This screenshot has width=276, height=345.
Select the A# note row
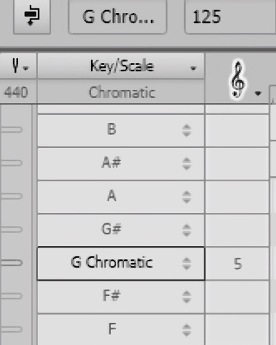pyautogui.click(x=121, y=163)
